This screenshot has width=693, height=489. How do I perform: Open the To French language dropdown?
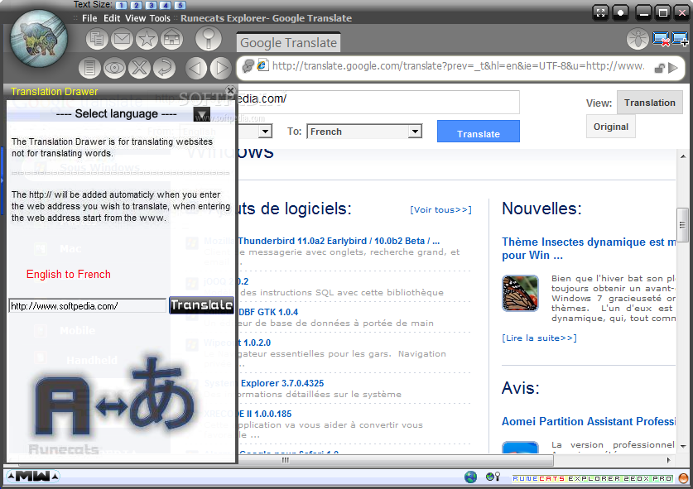(x=364, y=132)
